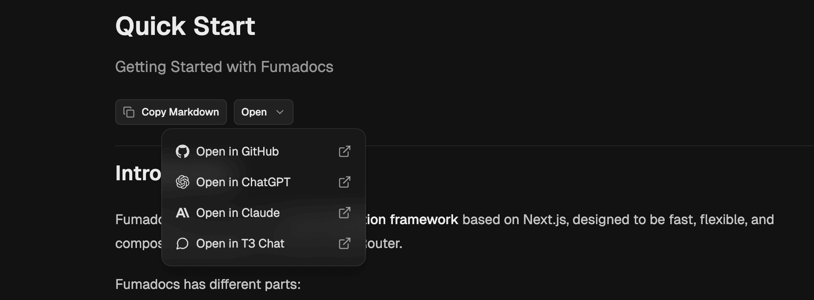Click the Quick Start page title
The height and width of the screenshot is (300, 814).
coord(185,26)
